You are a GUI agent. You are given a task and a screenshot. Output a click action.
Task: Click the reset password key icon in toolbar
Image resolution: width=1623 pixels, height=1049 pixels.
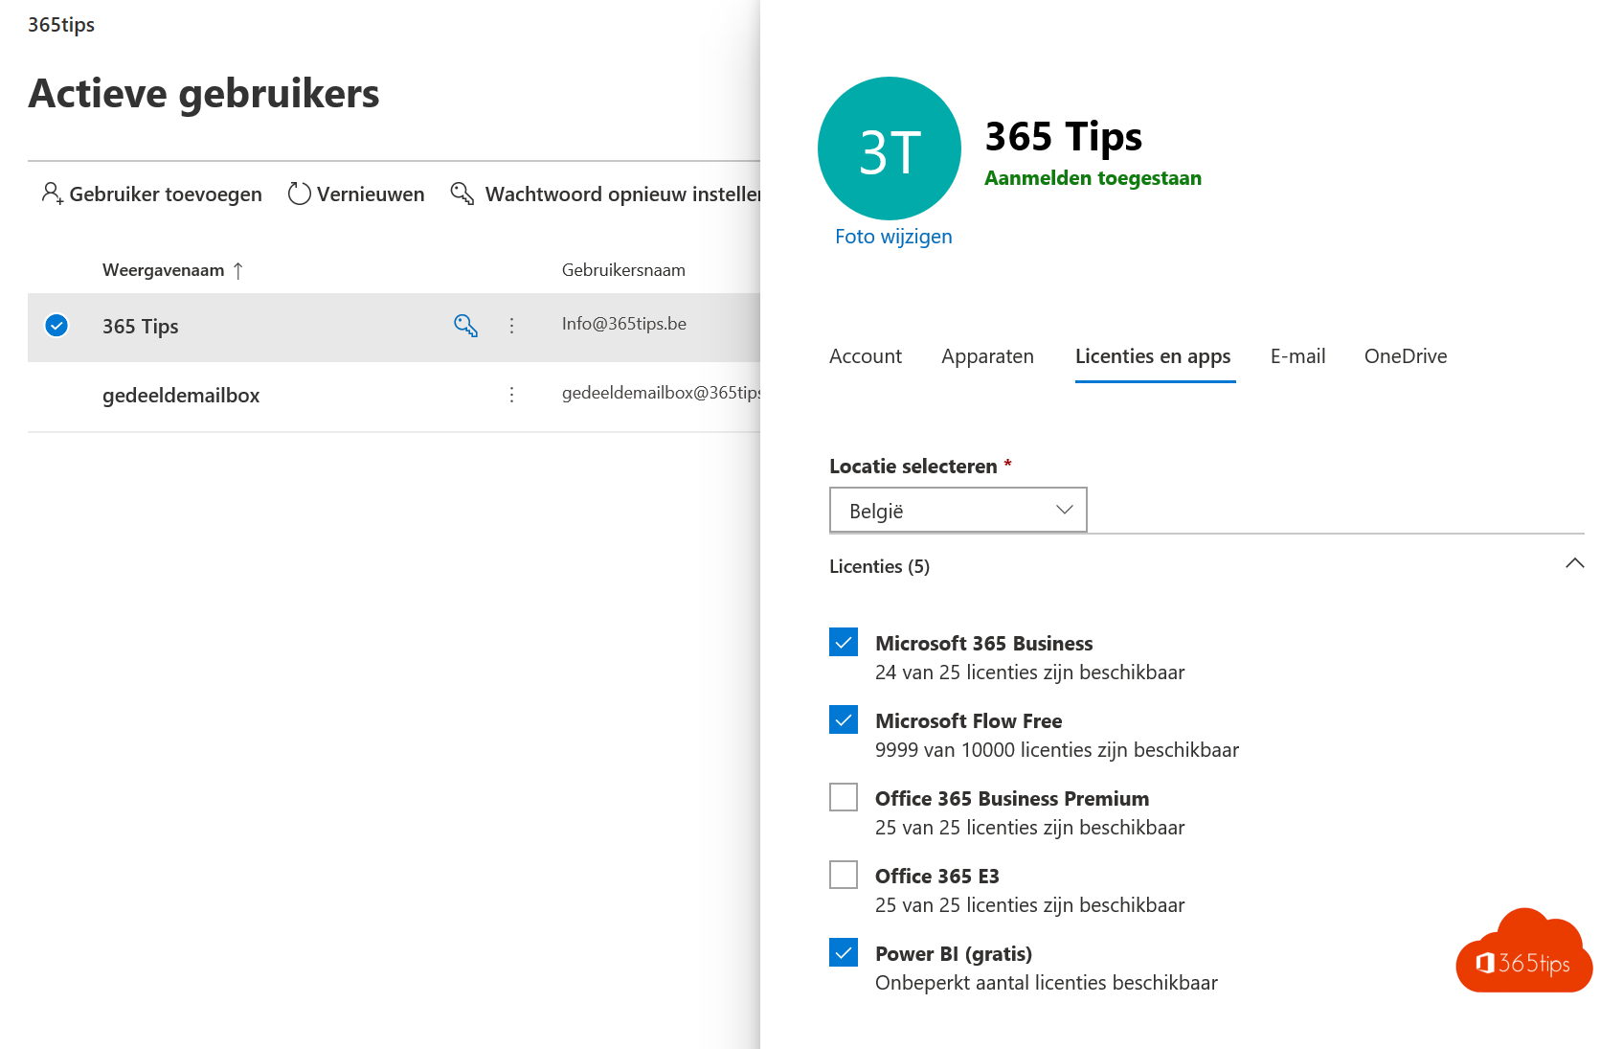click(462, 194)
